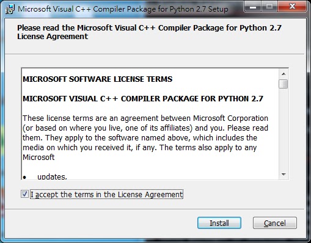Viewport: 311px width, 243px height.
Task: Click the window title bar text
Action: 123,9
